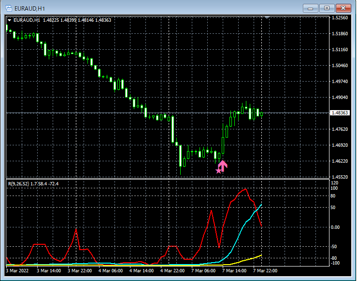Viewport: 357px width, 281px height.
Task: Click the current price label 1.48363
Action: tap(340, 113)
